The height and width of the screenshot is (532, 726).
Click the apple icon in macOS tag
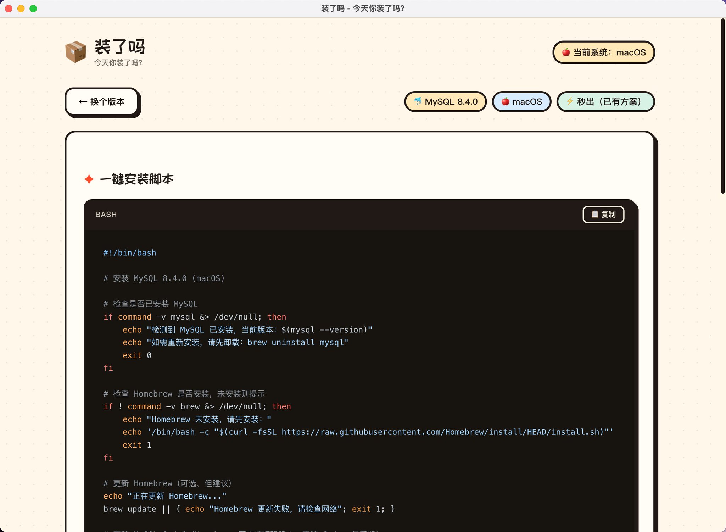coord(506,102)
